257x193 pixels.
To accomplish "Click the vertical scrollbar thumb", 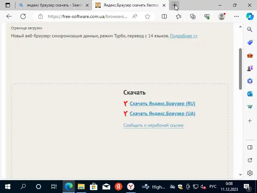I will [x=240, y=69].
